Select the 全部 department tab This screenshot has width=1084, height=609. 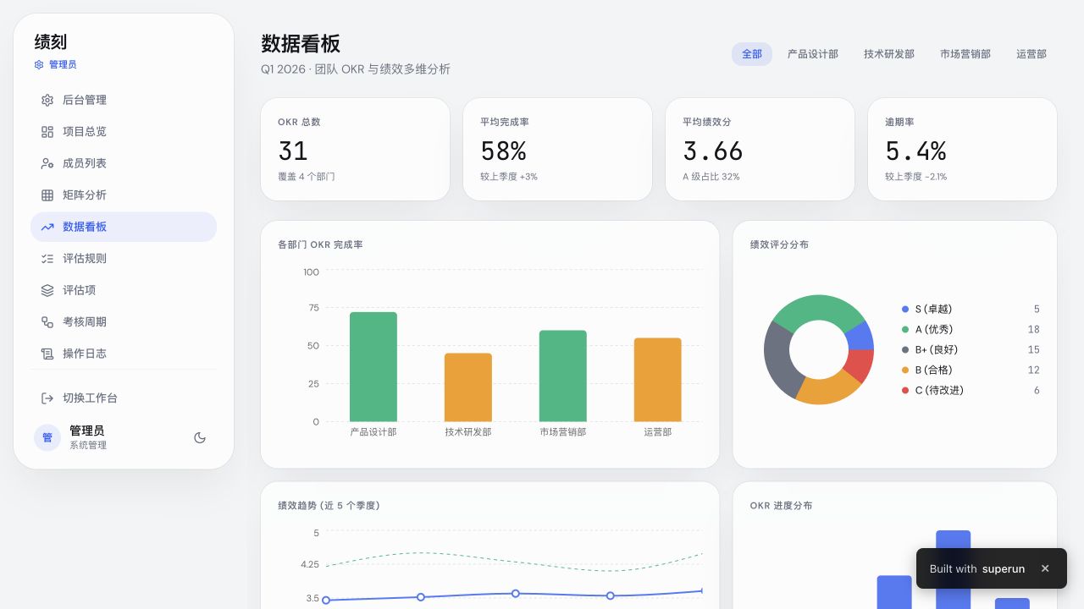tap(752, 54)
